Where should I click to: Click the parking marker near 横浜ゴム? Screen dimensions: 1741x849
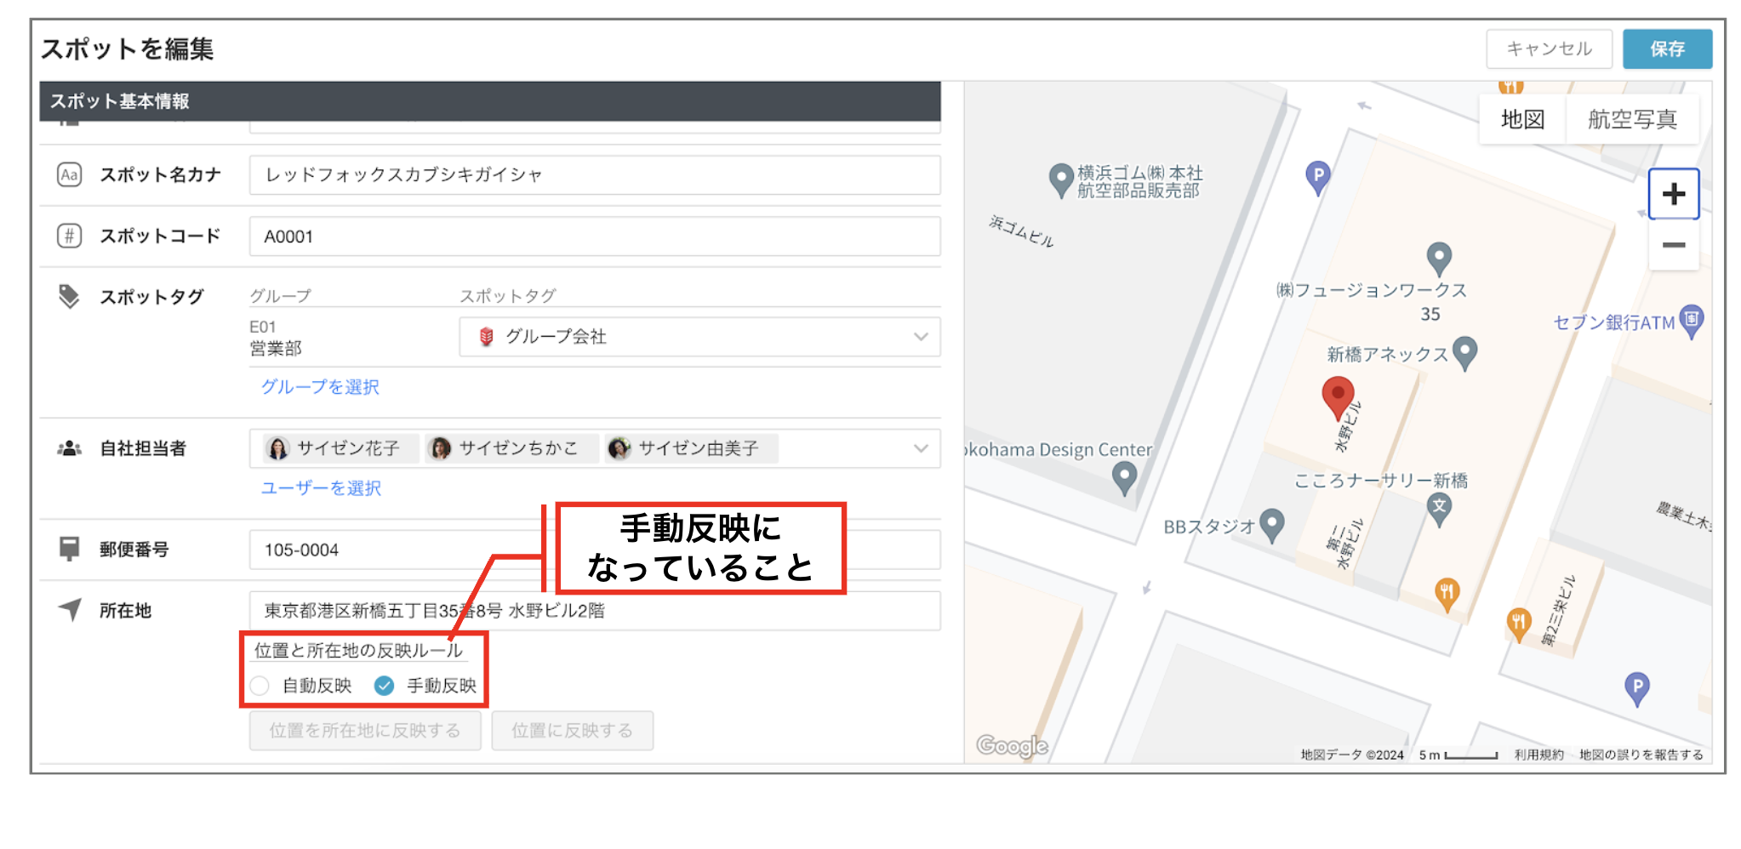click(x=1318, y=178)
